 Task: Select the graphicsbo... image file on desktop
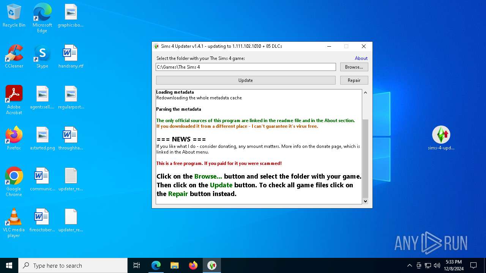point(71,16)
